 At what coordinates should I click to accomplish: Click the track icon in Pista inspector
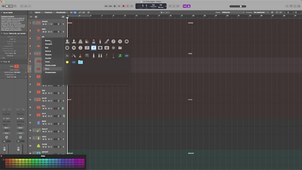point(16,67)
